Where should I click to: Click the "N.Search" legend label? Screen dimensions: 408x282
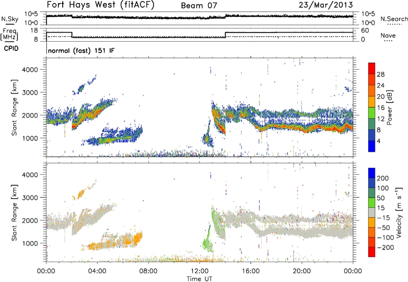pyautogui.click(x=394, y=19)
